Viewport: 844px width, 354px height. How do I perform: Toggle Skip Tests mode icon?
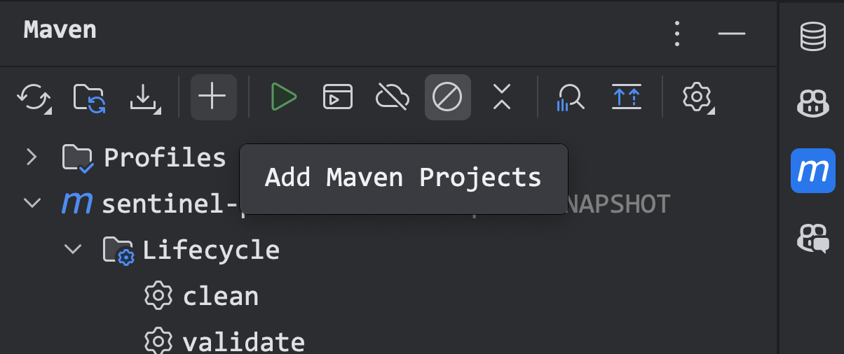click(x=447, y=97)
